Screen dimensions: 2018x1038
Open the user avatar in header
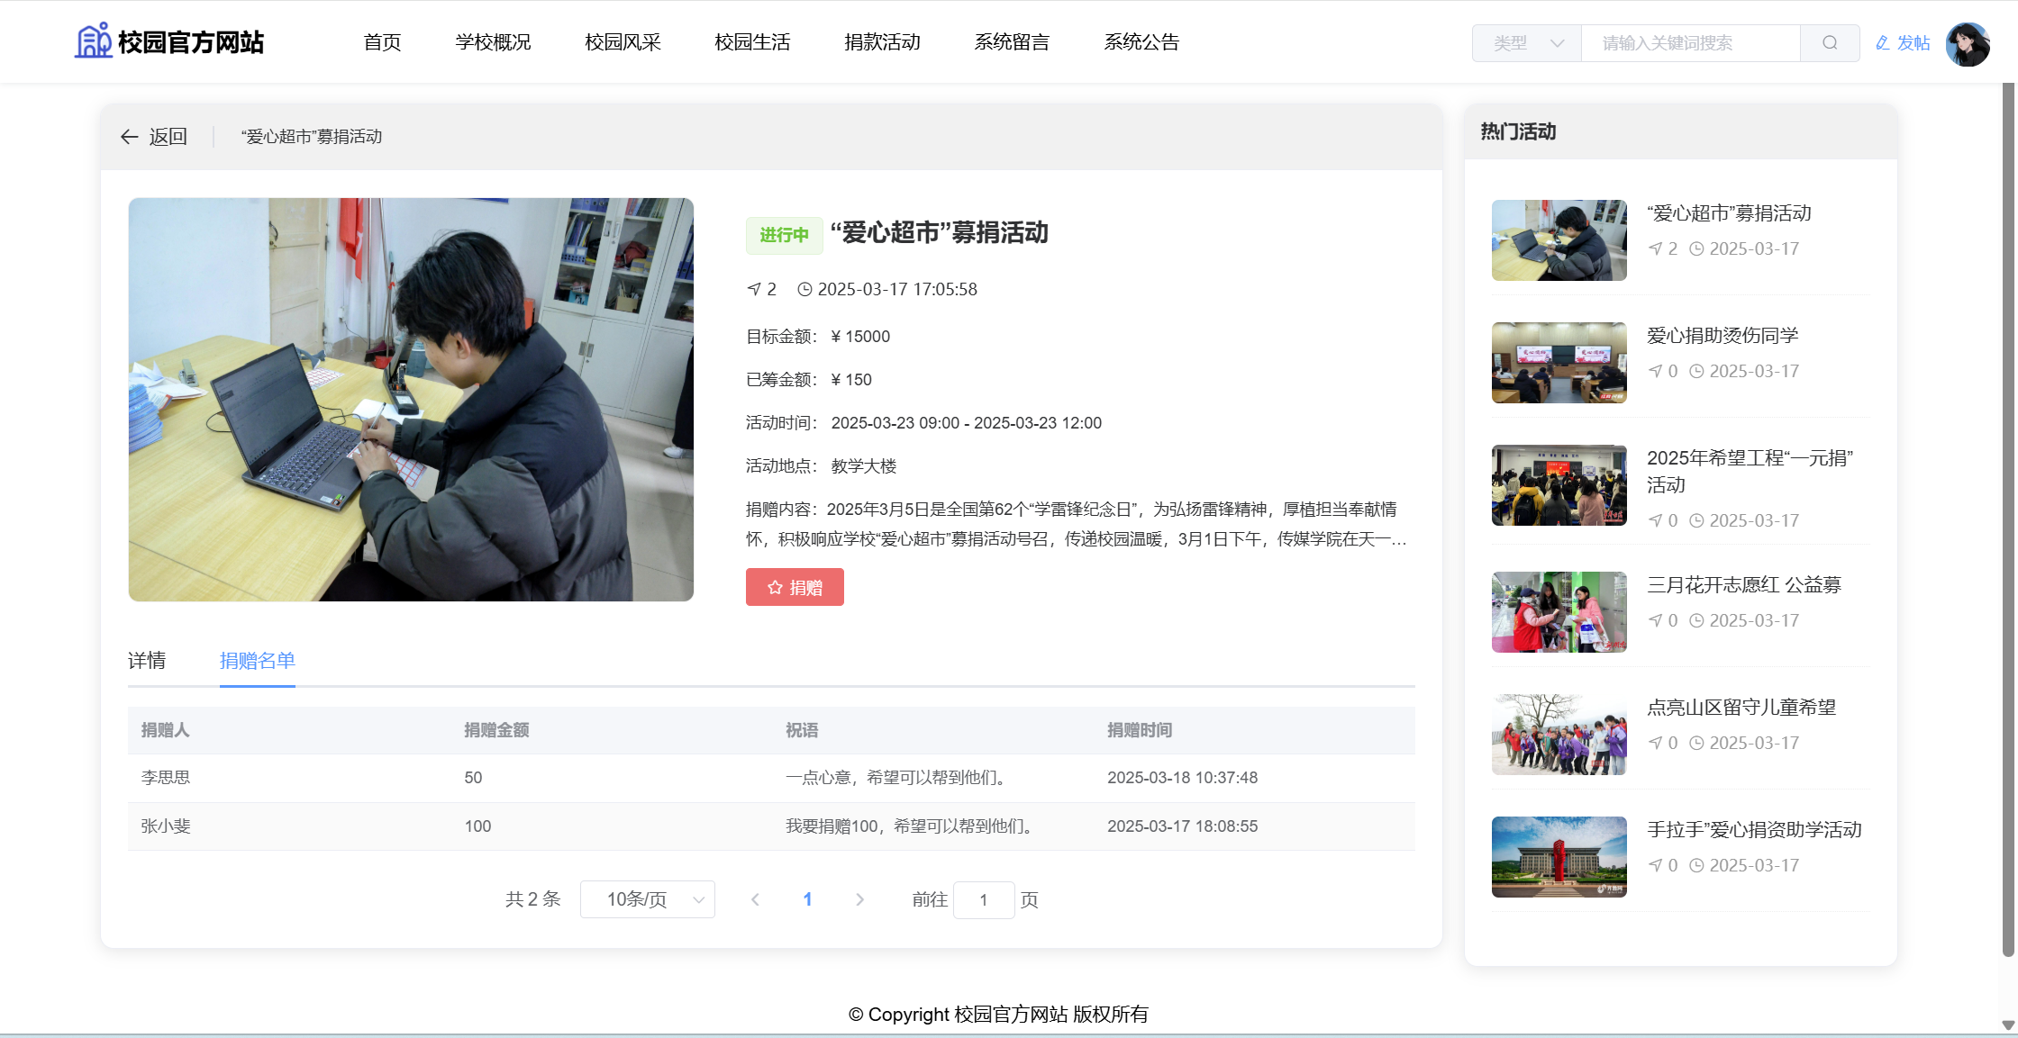tap(1967, 43)
